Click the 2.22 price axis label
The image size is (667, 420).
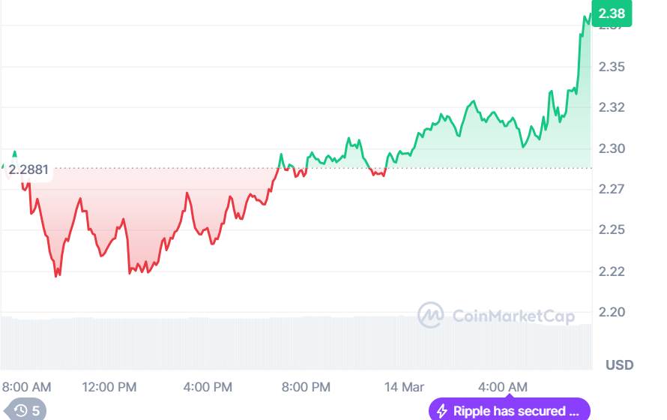pyautogui.click(x=614, y=271)
